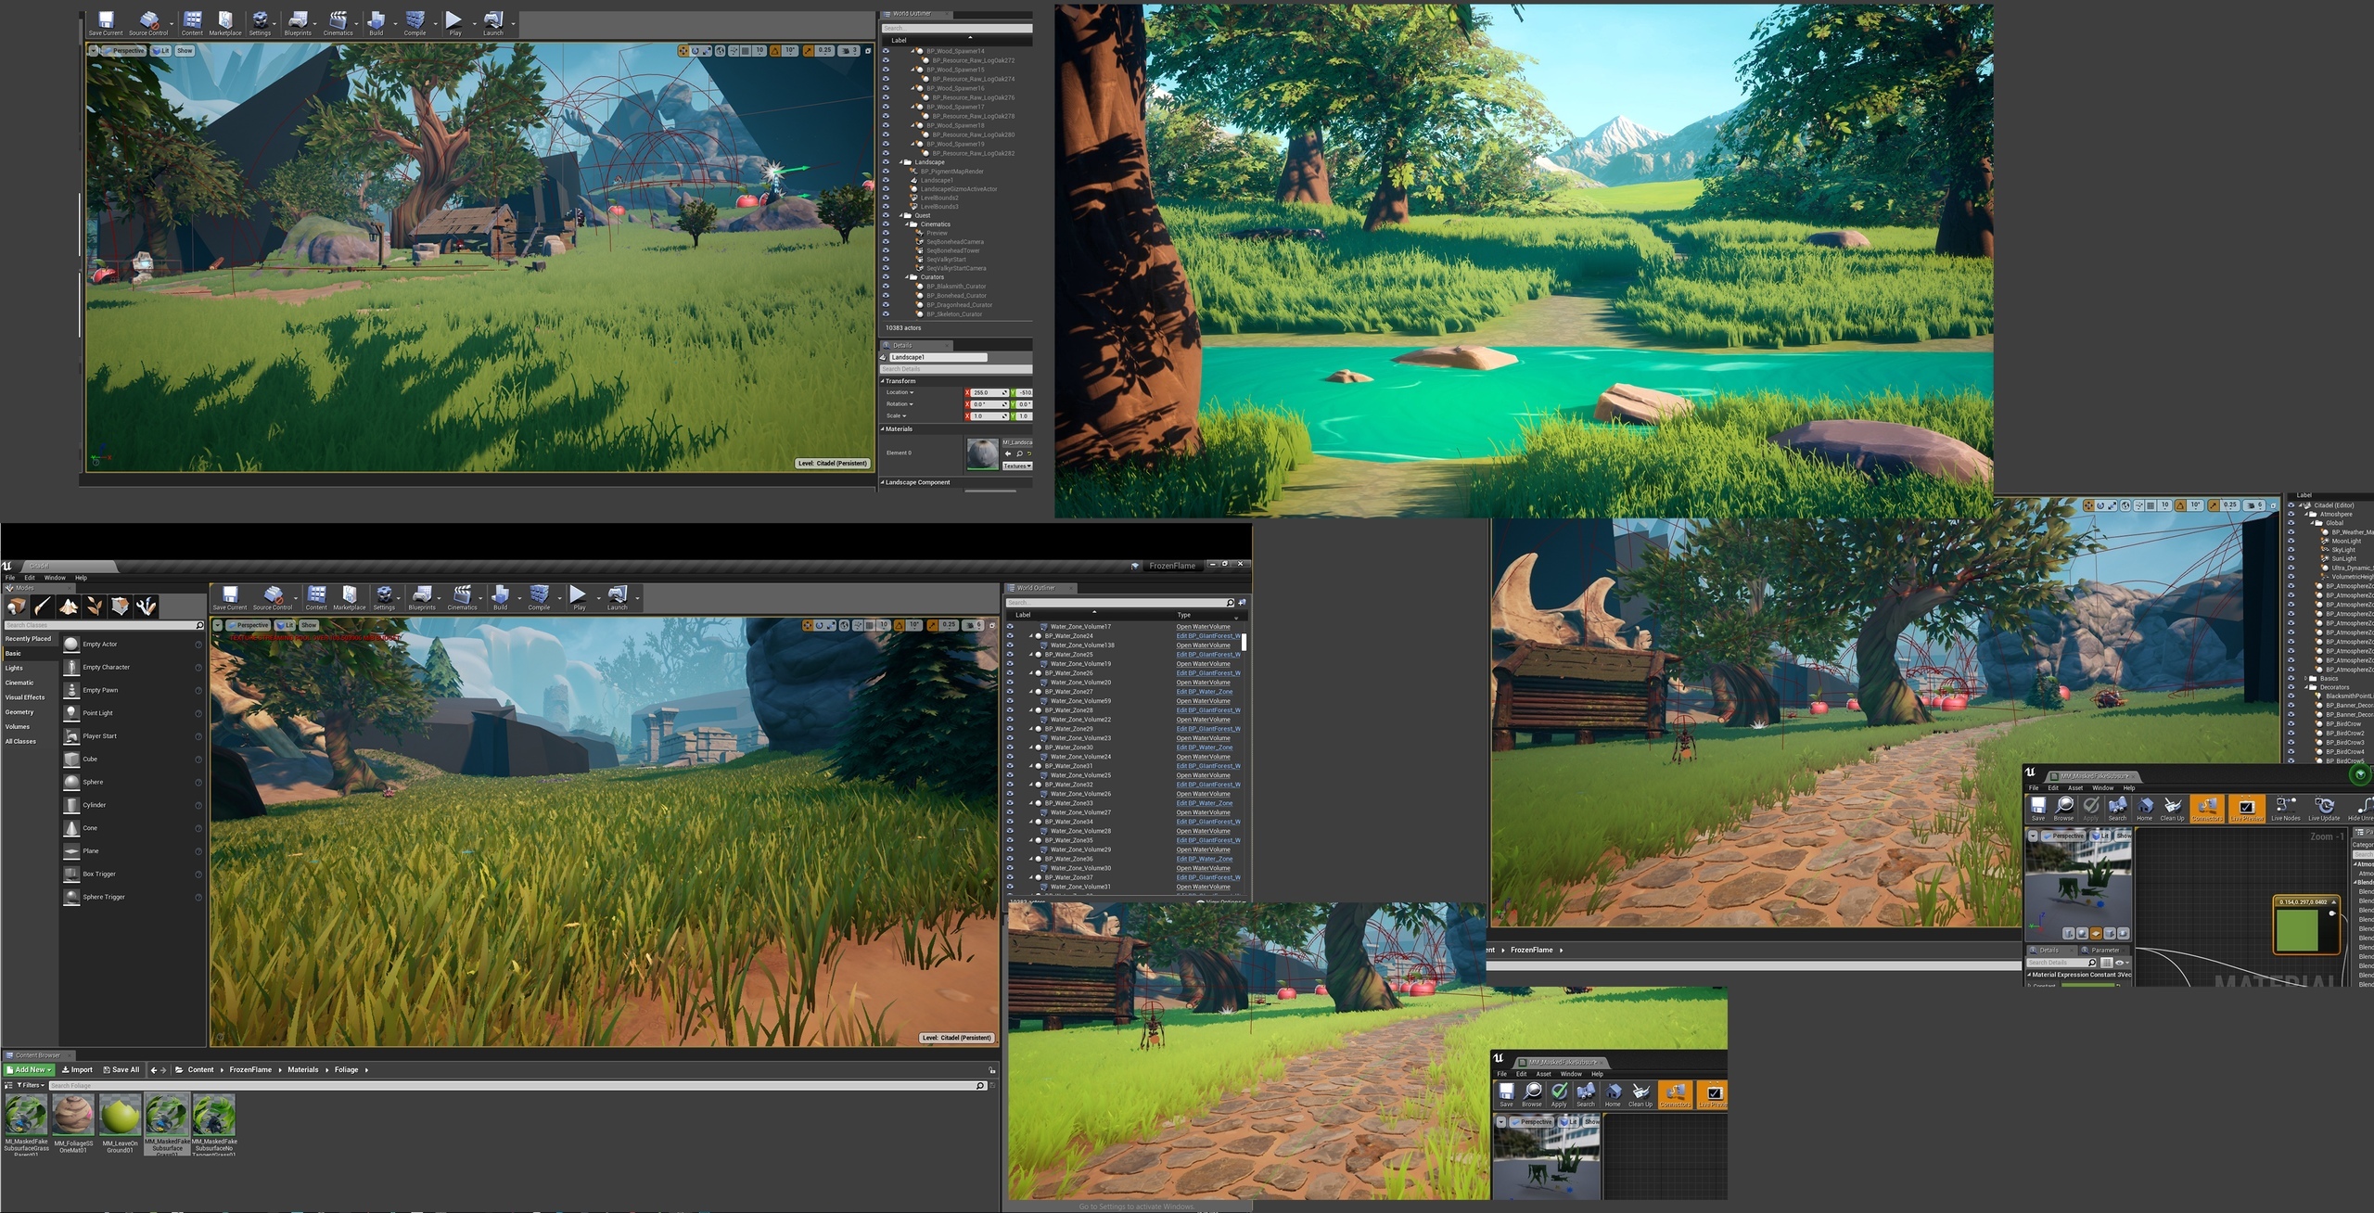Click Compile in the Modes-panel editor toolbar
The height and width of the screenshot is (1213, 2374).
coord(539,597)
